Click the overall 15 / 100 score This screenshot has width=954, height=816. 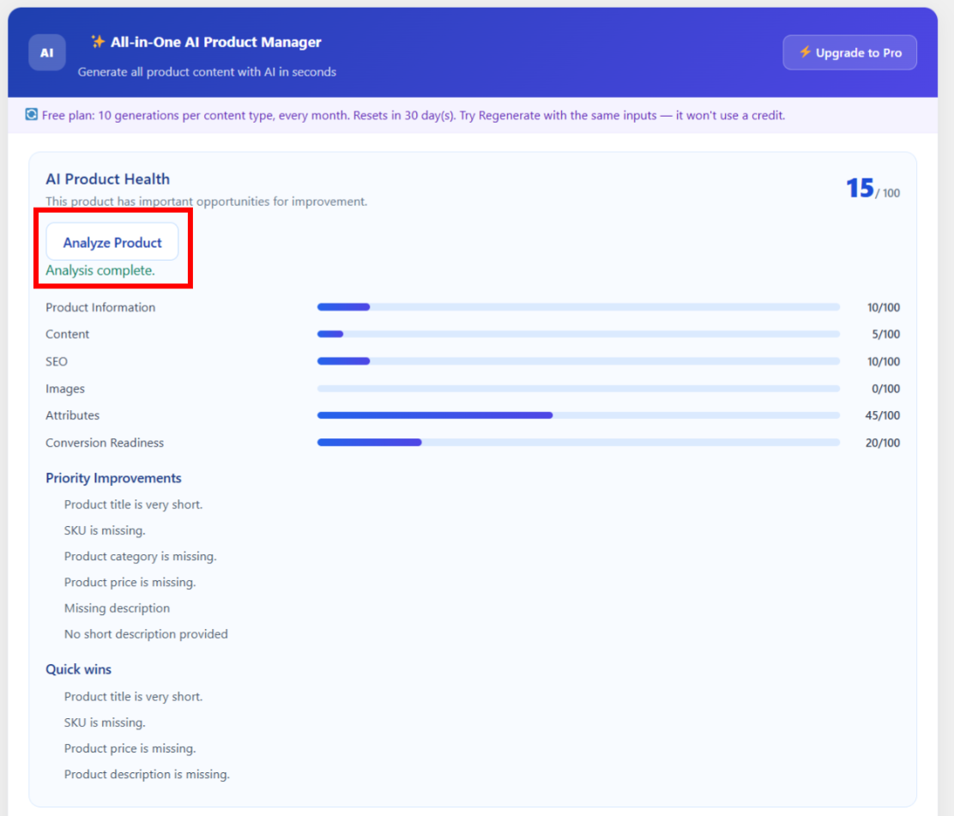(872, 189)
